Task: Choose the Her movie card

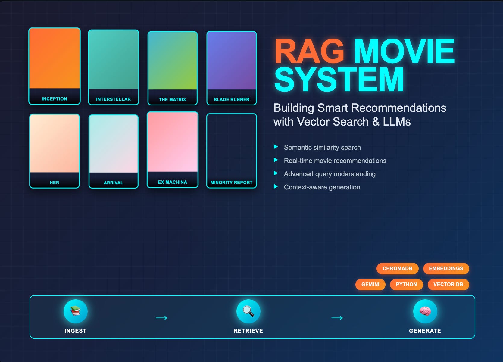Action: pos(55,151)
